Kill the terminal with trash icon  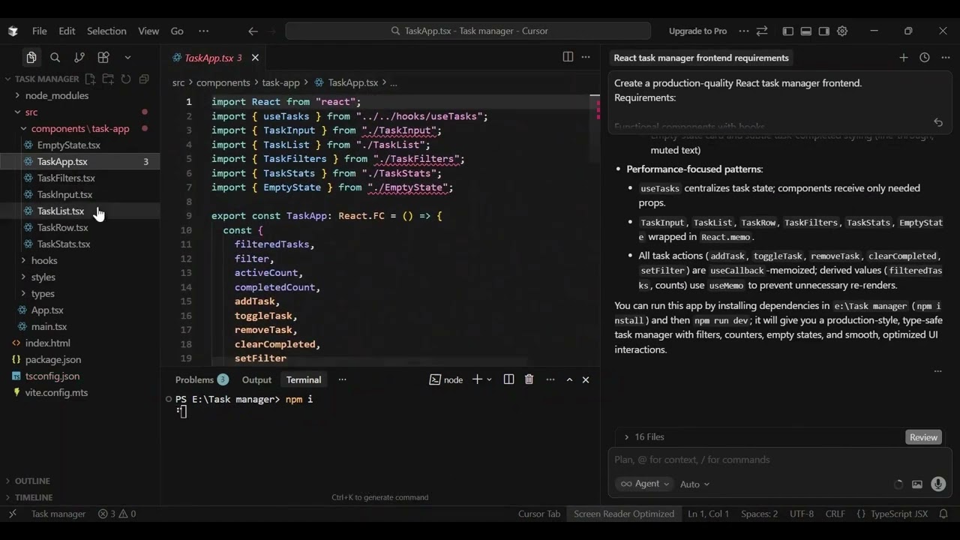(529, 379)
